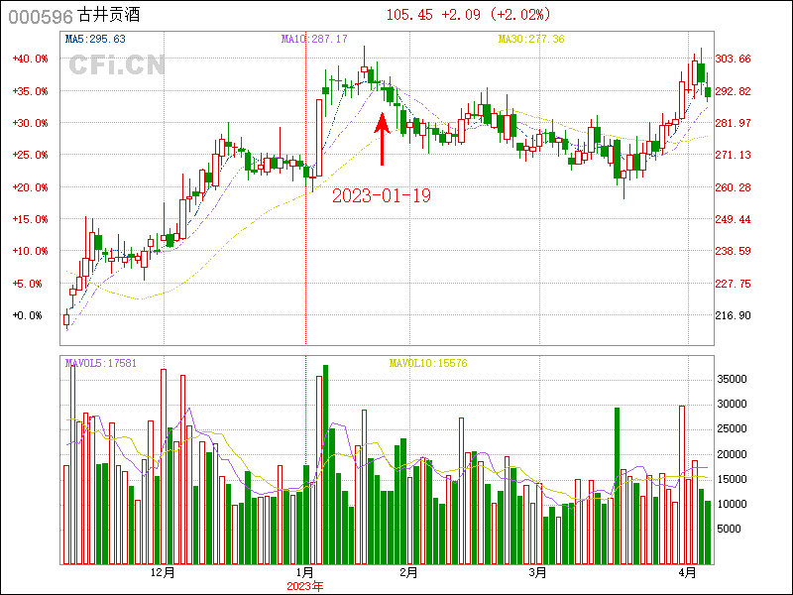Click the 25000 volume axis value
Image resolution: width=793 pixels, height=595 pixels.
pyautogui.click(x=733, y=429)
